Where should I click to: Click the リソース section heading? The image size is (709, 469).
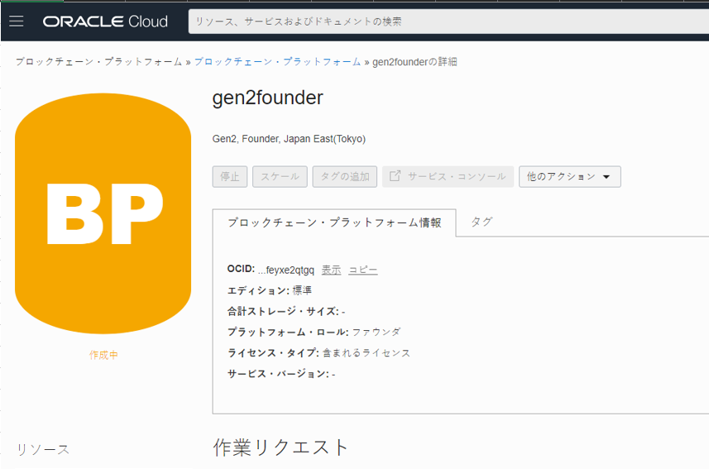[43, 449]
